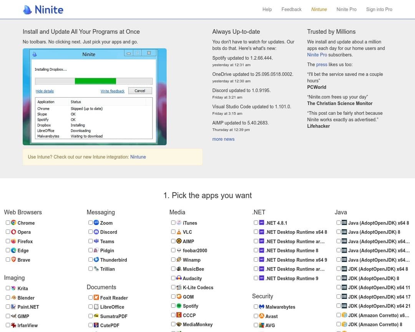This screenshot has width=415, height=332.
Task: Enable the LibreOffice checkbox
Action: point(91,307)
